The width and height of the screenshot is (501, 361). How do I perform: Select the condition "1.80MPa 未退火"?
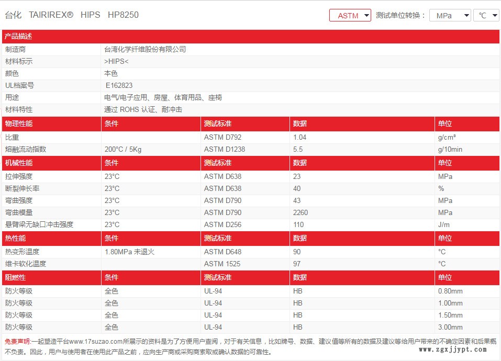tap(129, 252)
